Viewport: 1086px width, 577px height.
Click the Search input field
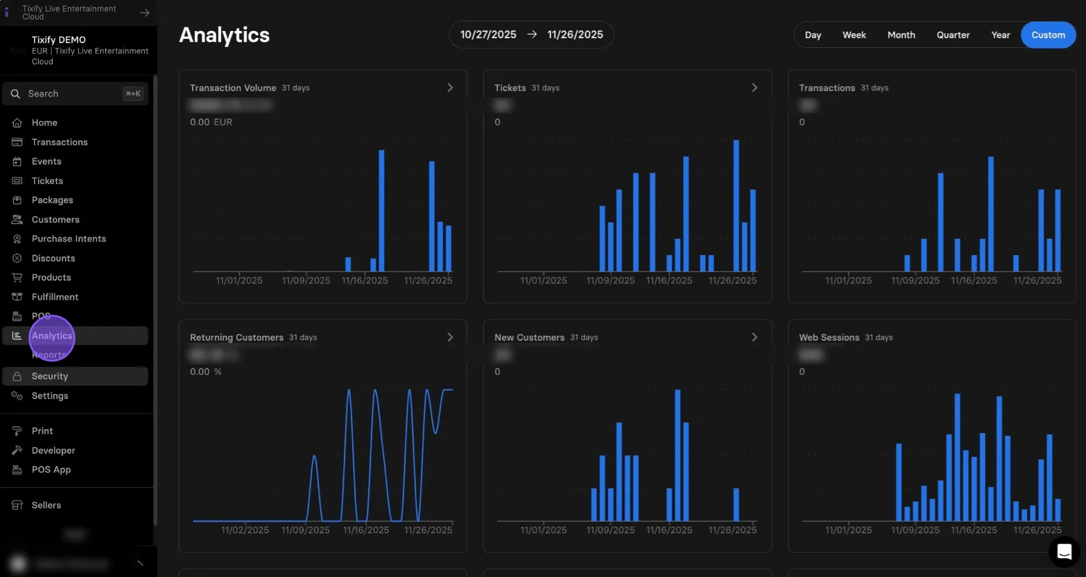pyautogui.click(x=75, y=94)
